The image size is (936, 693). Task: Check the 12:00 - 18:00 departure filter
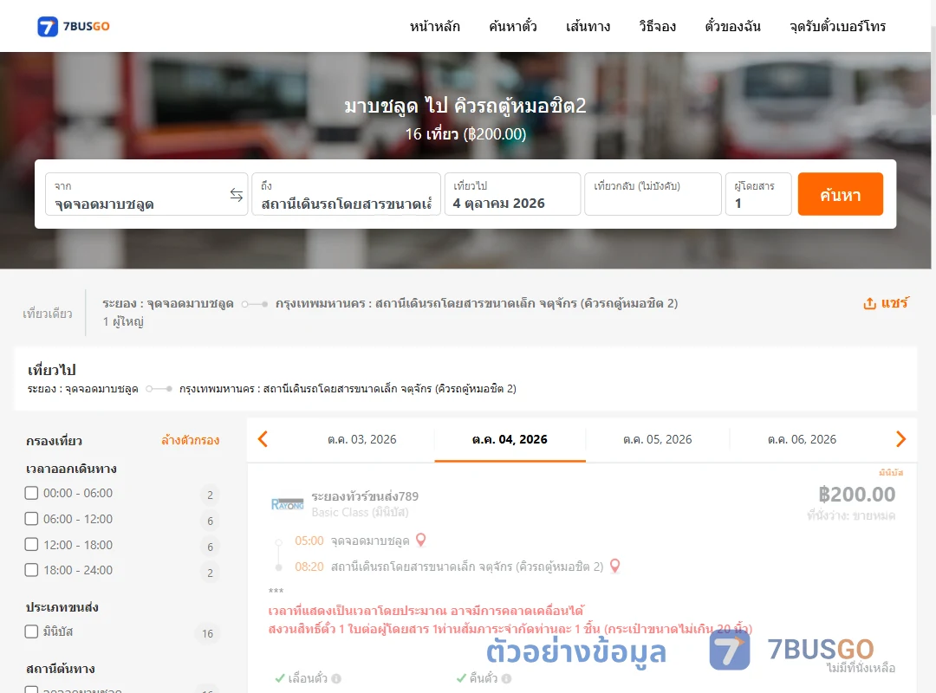coord(32,544)
